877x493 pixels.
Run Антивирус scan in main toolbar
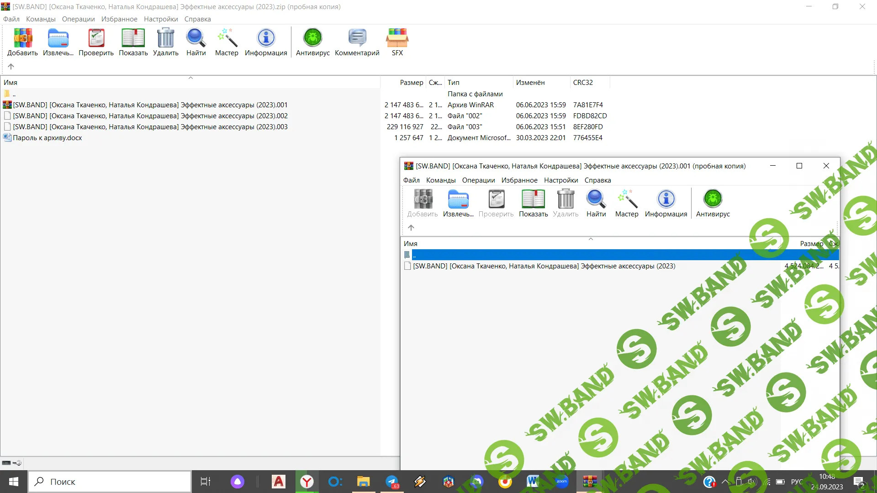point(312,38)
